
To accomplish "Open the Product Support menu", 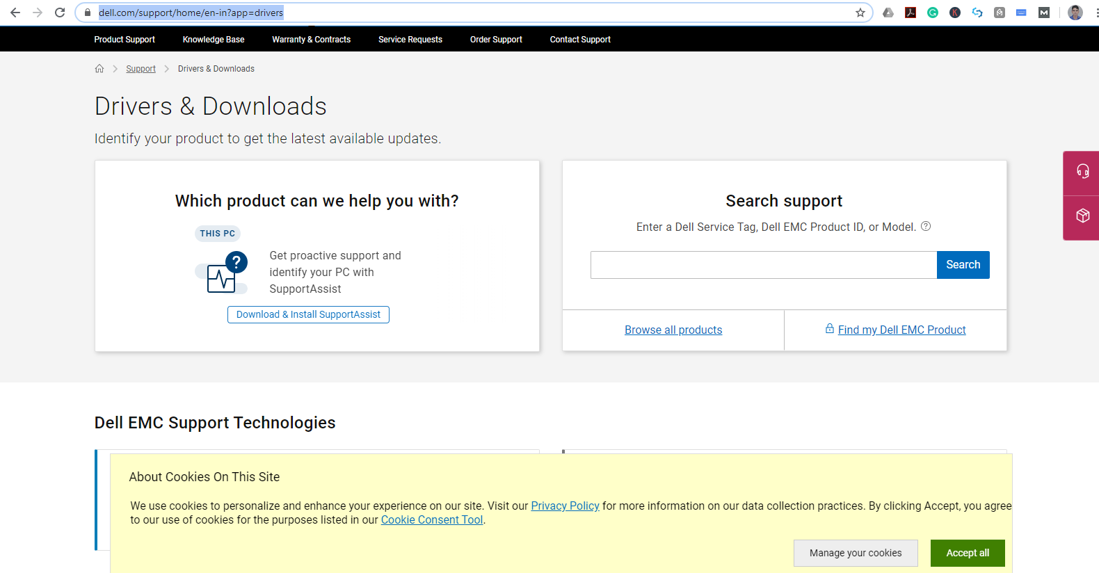I will coord(125,40).
